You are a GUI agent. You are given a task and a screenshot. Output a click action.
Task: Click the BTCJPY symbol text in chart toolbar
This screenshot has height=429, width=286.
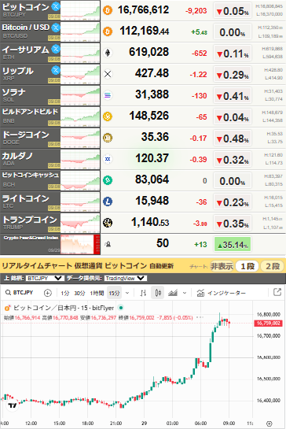coord(23,293)
